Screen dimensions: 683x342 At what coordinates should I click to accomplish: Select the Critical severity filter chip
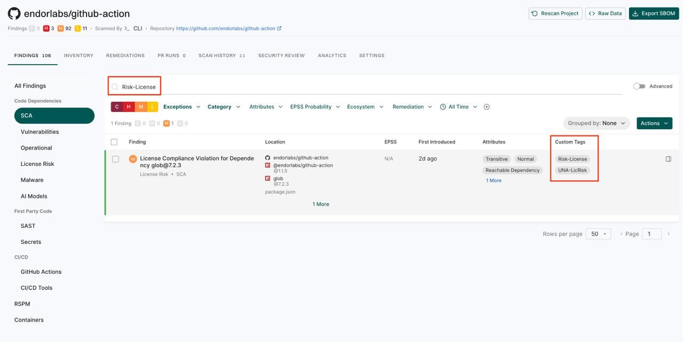[116, 106]
